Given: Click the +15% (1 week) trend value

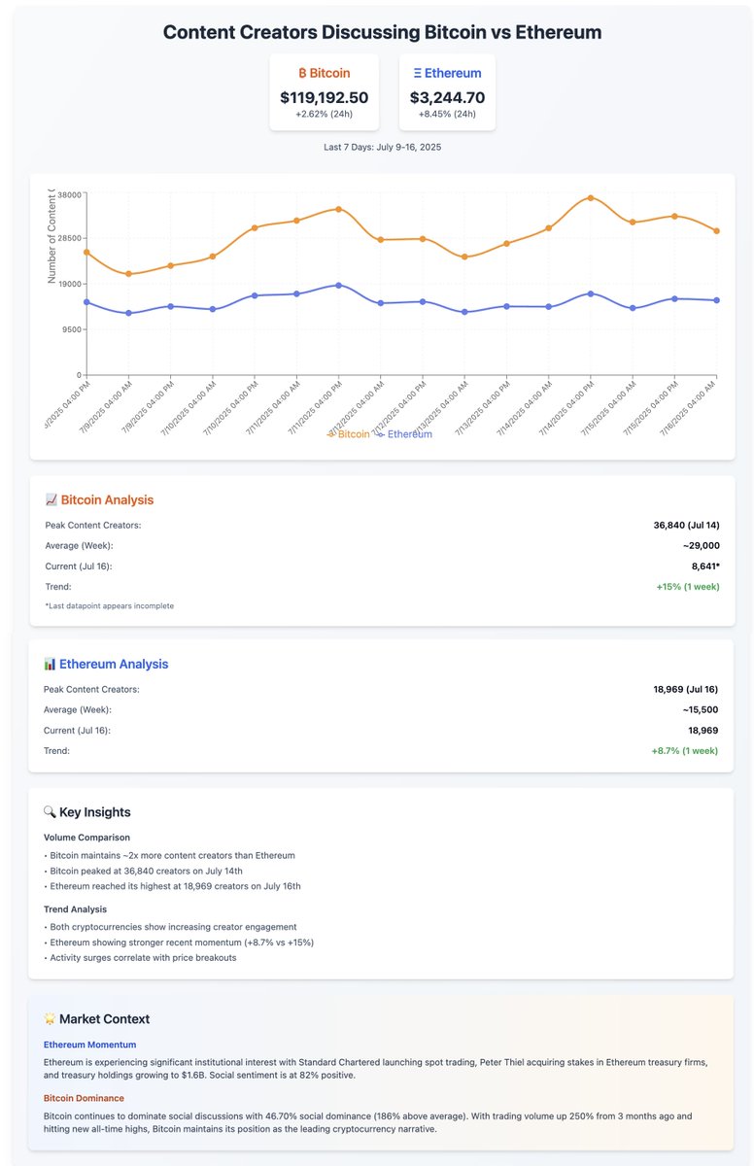Looking at the screenshot, I should (x=686, y=587).
